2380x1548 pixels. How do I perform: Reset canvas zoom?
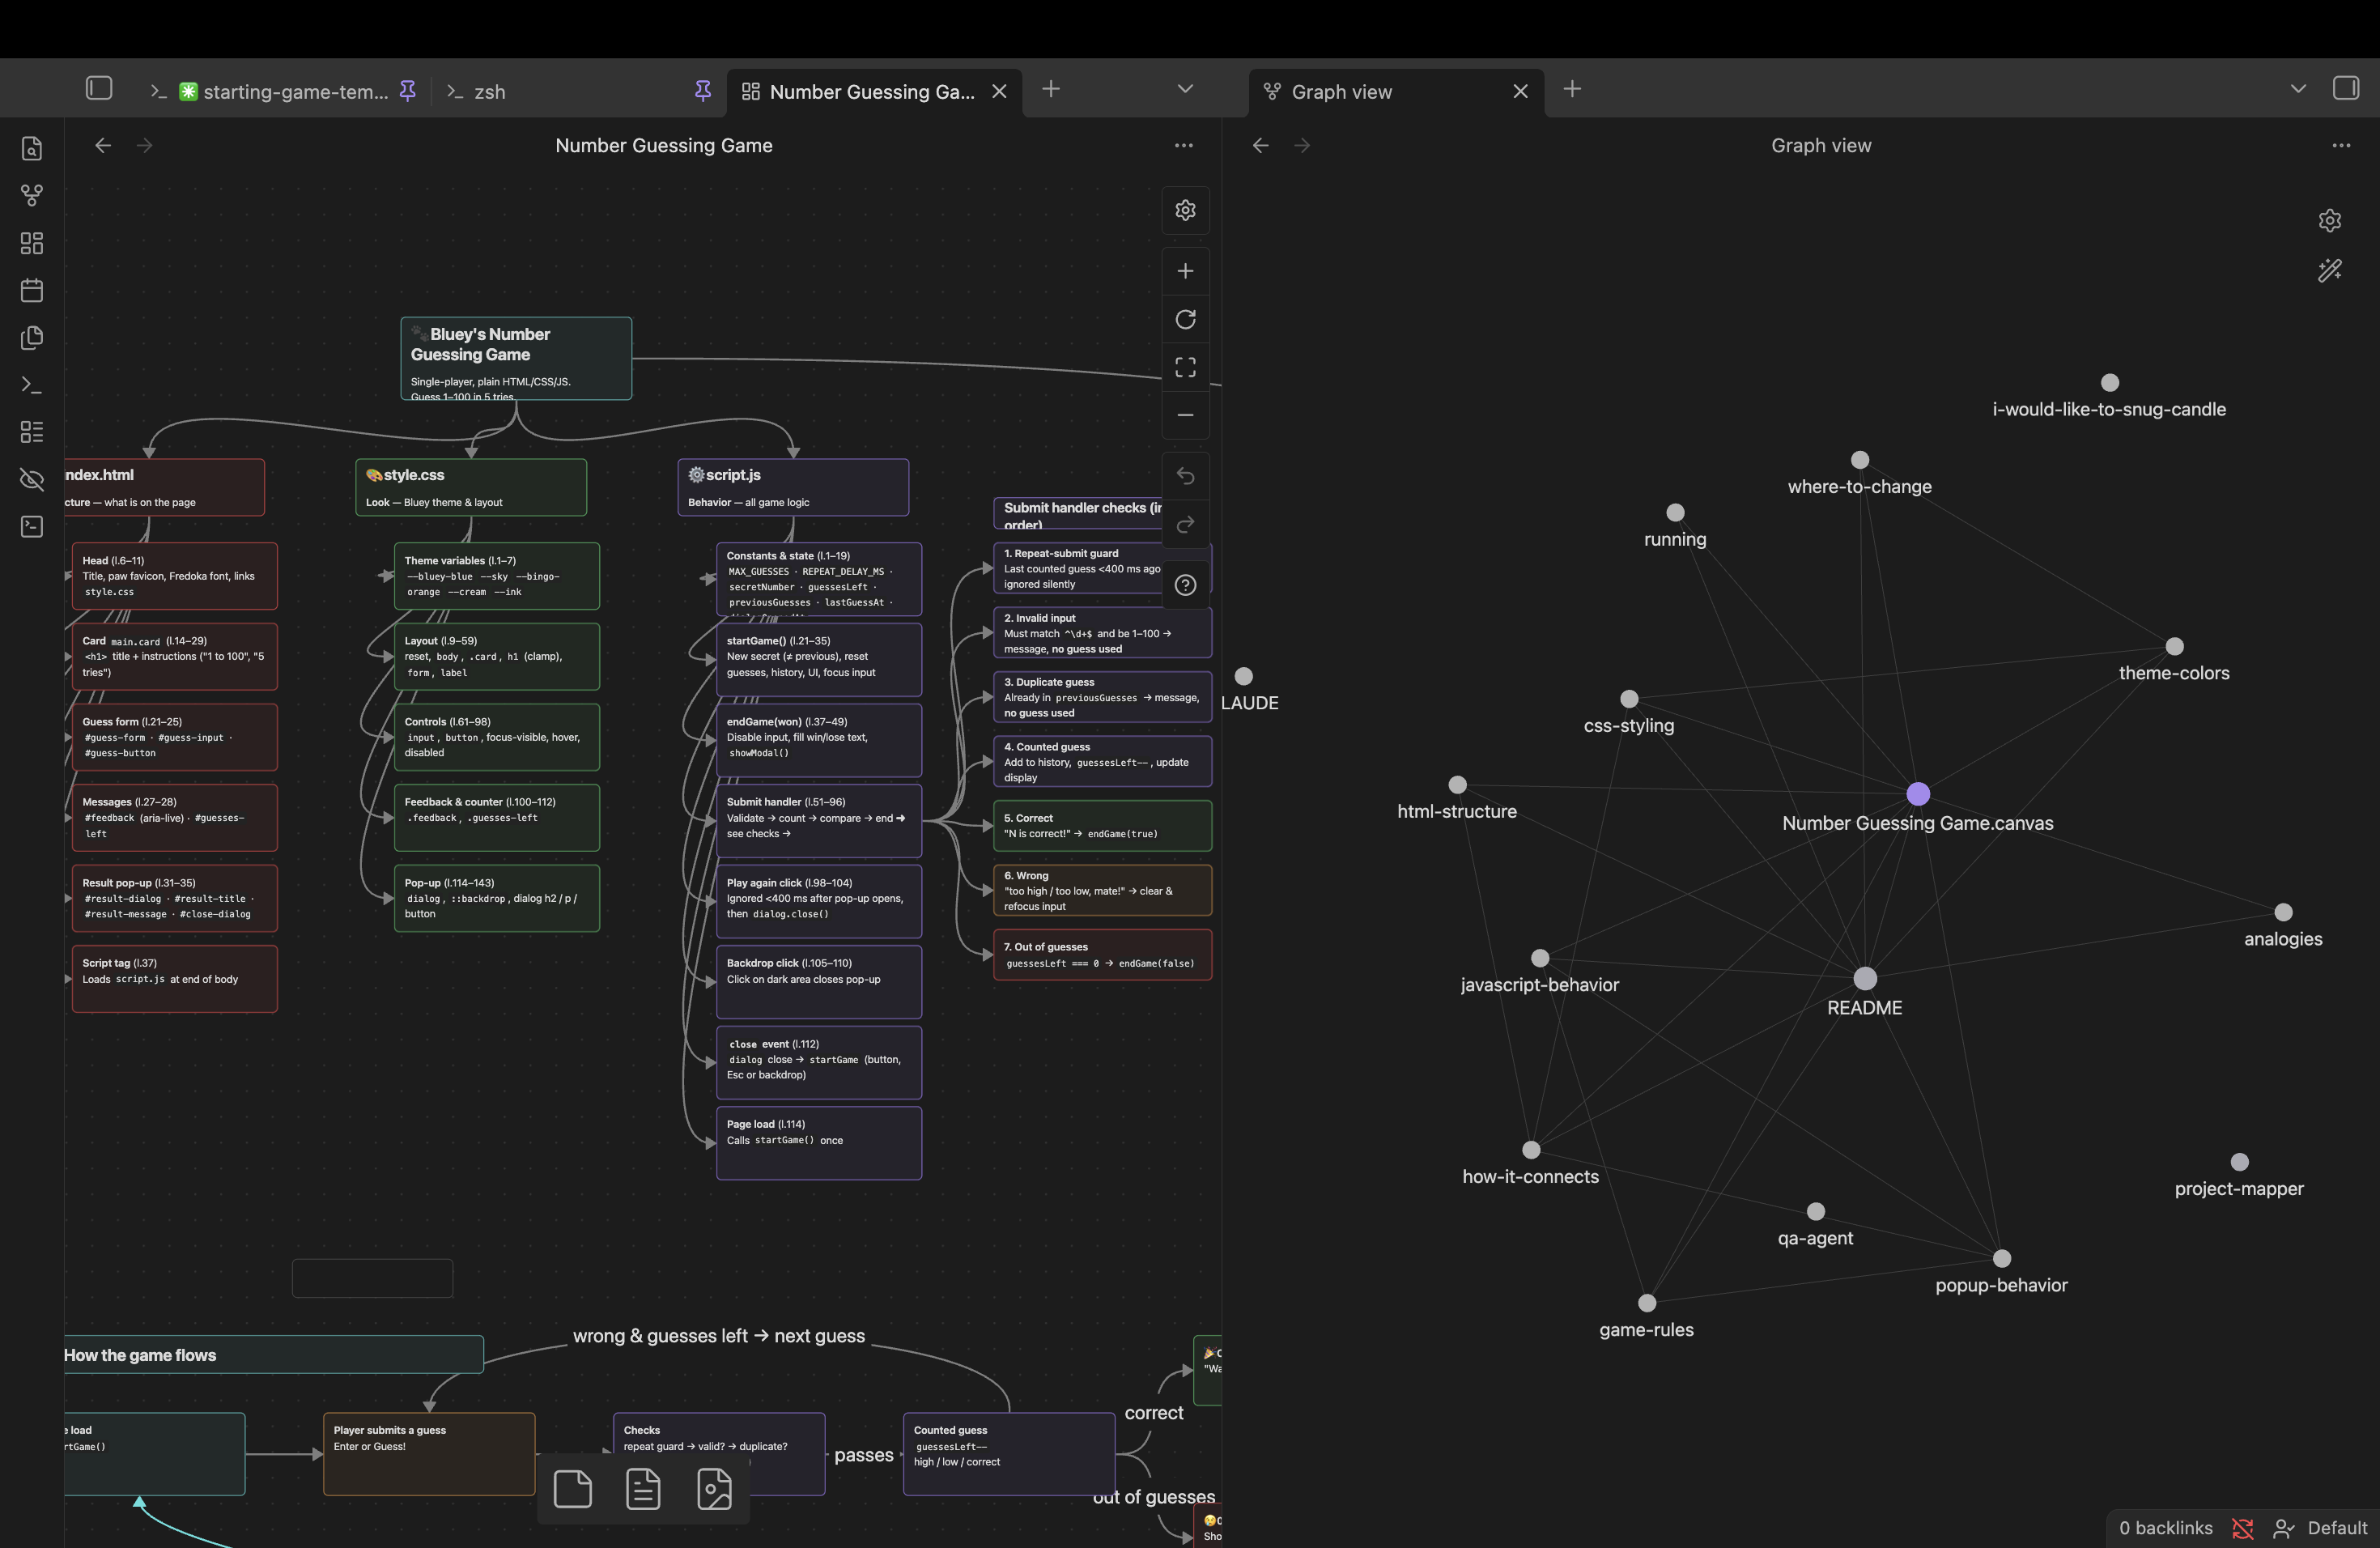1185,319
